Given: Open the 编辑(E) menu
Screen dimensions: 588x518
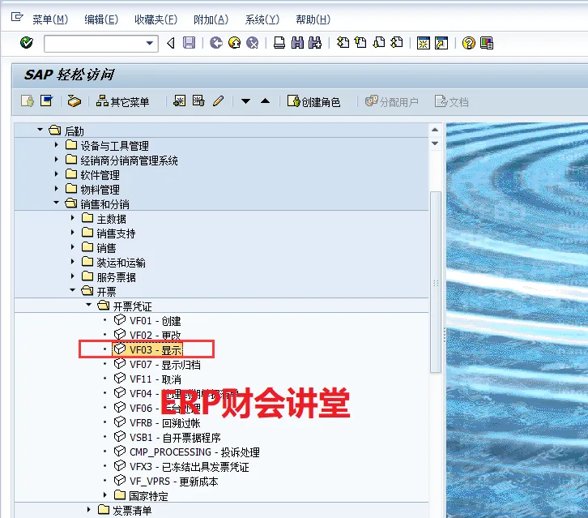Looking at the screenshot, I should point(101,19).
